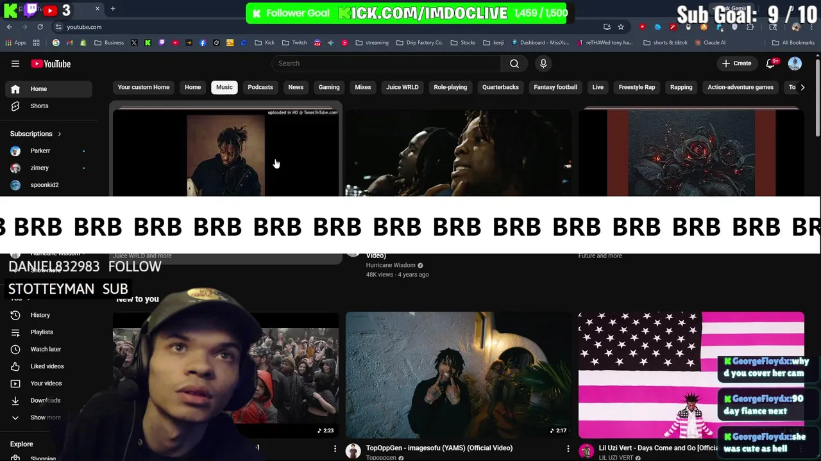Select the Gaming filter chip
The image size is (821, 461).
tap(329, 87)
